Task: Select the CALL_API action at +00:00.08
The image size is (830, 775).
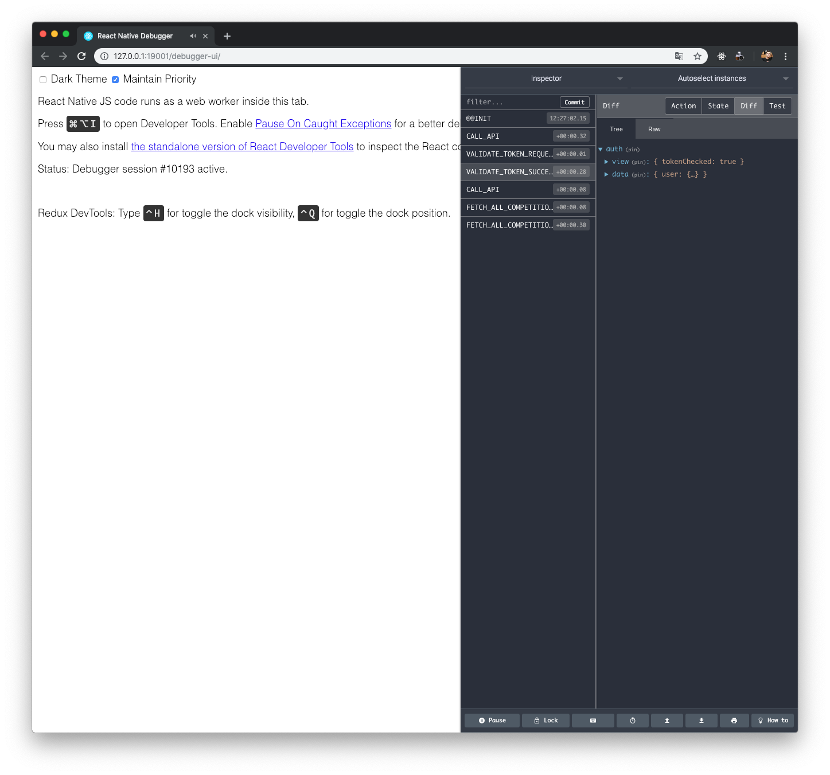Action: point(528,190)
